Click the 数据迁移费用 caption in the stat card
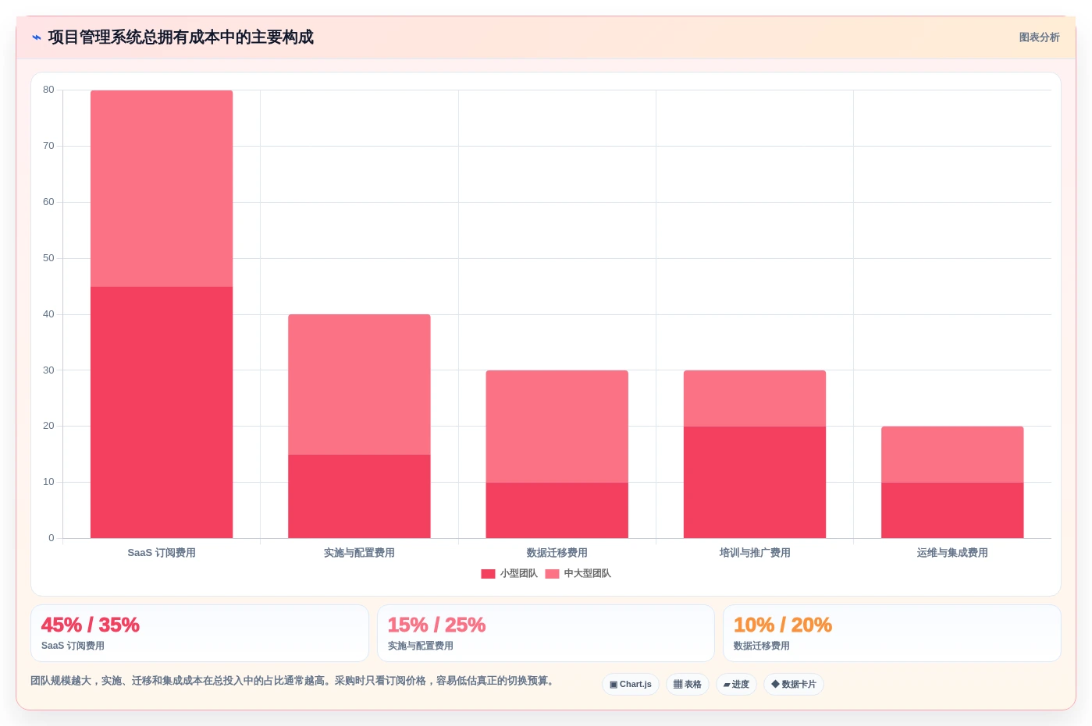 click(x=762, y=646)
